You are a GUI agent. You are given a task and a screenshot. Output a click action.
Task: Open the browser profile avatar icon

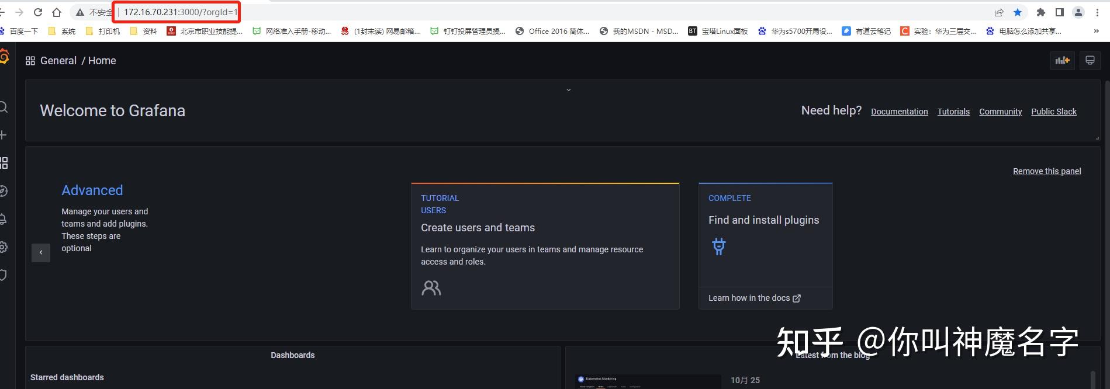click(1078, 12)
